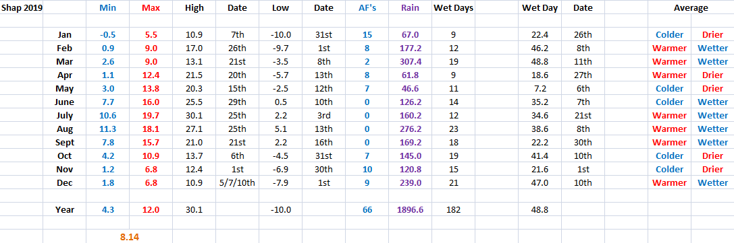Select August wet days value 23
Screen dimensions: 734x243
(453, 129)
